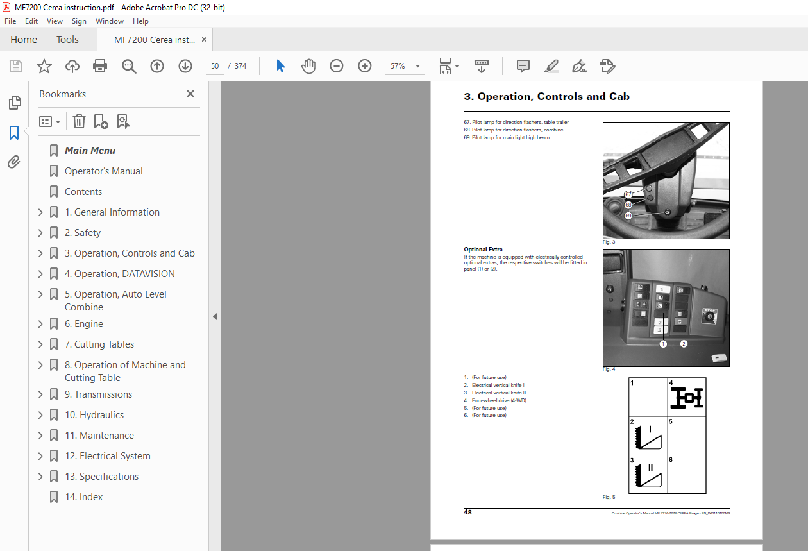Go to next page arrow
The image size is (808, 551).
(185, 66)
